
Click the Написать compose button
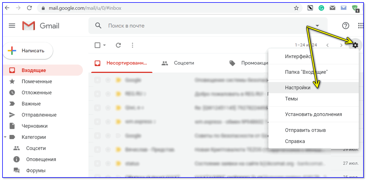(28, 51)
